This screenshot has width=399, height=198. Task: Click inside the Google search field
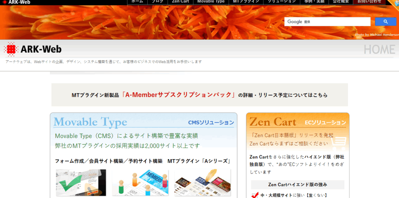click(327, 22)
